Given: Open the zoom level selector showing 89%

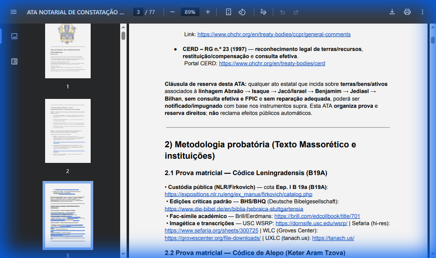Looking at the screenshot, I should pyautogui.click(x=189, y=12).
